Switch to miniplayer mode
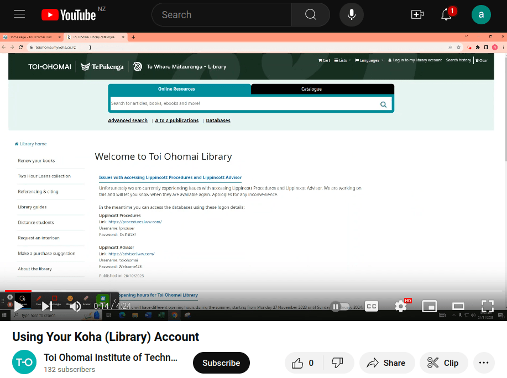 (x=430, y=306)
